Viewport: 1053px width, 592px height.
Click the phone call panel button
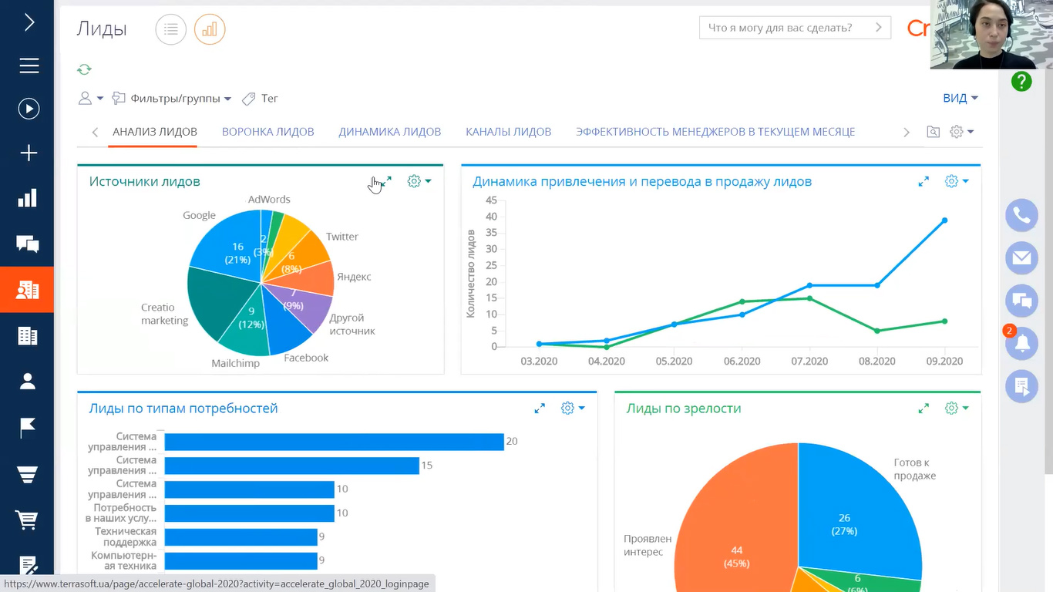(x=1021, y=215)
